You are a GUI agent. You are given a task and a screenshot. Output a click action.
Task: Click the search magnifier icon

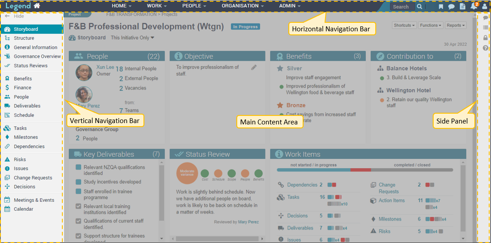coord(419,7)
